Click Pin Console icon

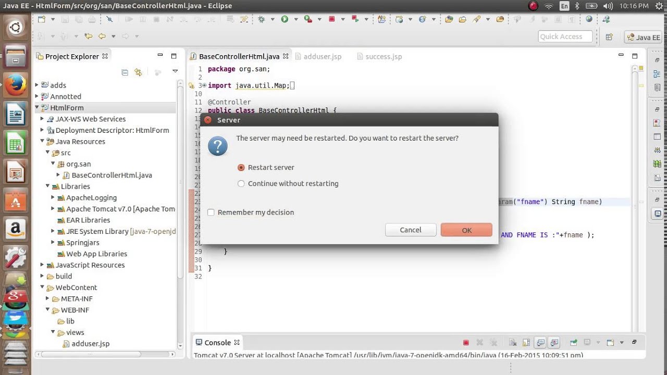[573, 343]
